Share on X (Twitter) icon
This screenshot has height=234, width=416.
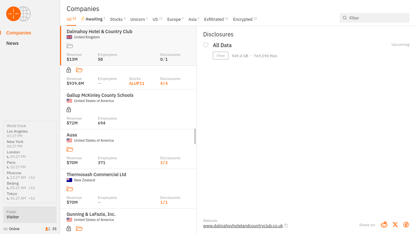coord(395,225)
